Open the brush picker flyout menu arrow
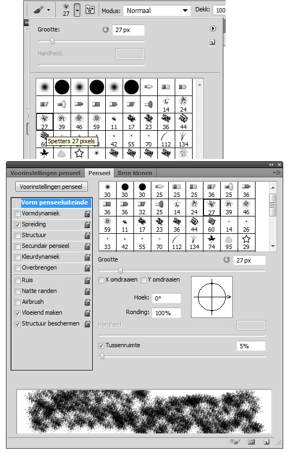The image size is (287, 453). [213, 28]
